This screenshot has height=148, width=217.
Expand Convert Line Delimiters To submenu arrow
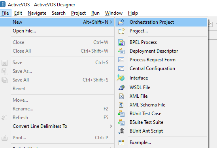111,126
